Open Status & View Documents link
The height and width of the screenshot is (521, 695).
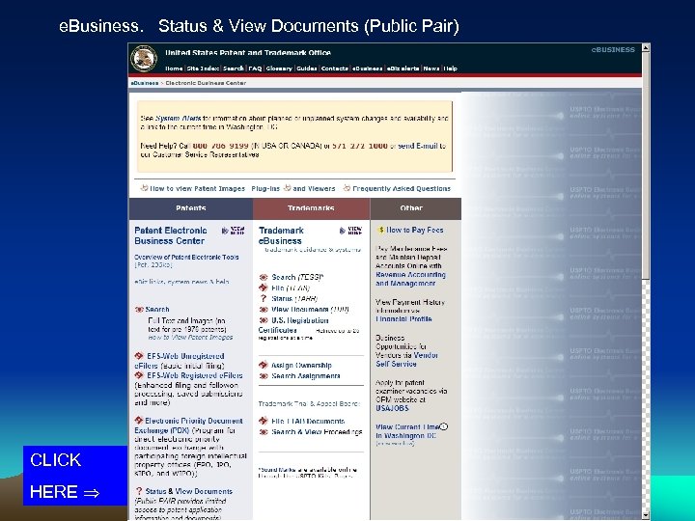pos(189,491)
